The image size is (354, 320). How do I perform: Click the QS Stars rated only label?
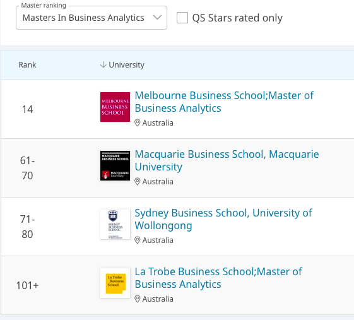click(x=237, y=18)
